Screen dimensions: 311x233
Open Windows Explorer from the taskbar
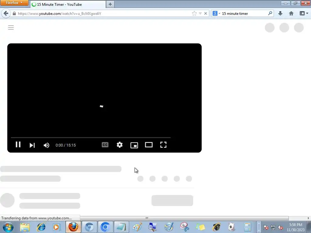click(x=25, y=227)
